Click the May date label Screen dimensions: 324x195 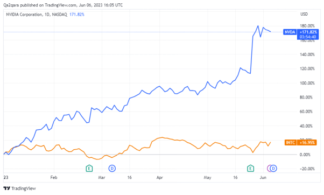tap(207, 177)
